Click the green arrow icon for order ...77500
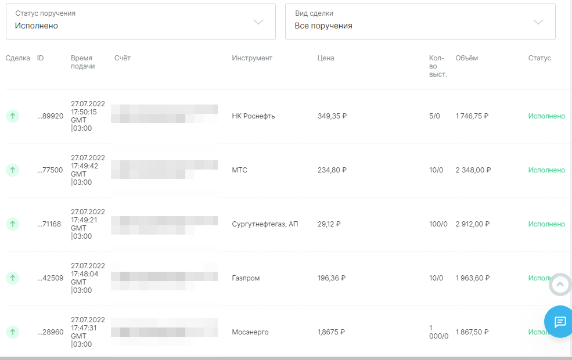Image resolution: width=572 pixels, height=360 pixels. coord(12,170)
